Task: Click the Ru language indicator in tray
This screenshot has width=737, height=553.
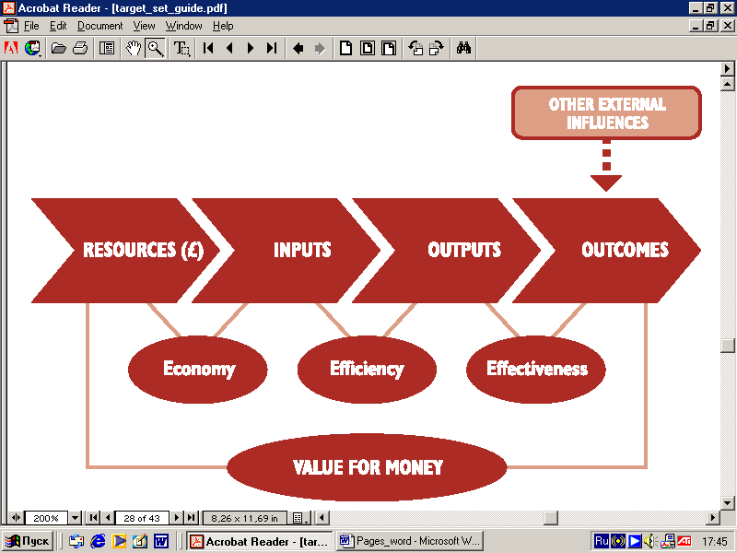Action: pos(602,541)
